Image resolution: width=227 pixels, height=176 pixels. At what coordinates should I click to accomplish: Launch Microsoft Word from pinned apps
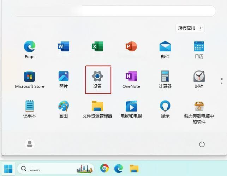(64, 46)
